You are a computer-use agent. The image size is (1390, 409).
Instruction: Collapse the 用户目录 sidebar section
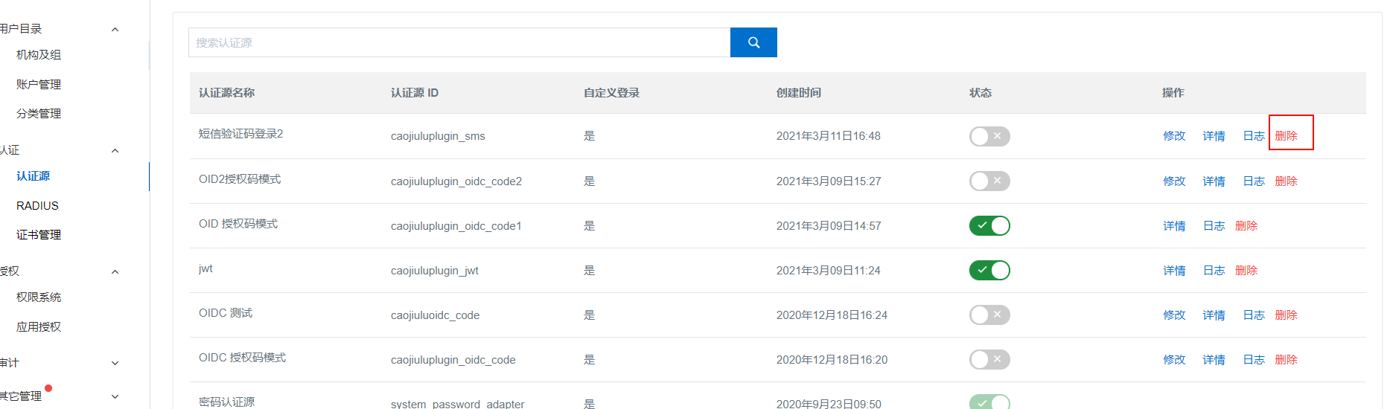pos(115,29)
